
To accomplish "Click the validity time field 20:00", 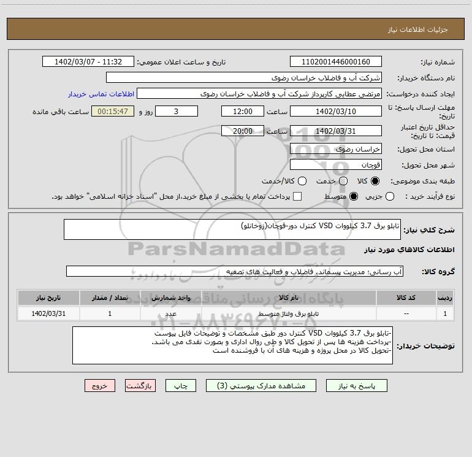I will 243,131.
